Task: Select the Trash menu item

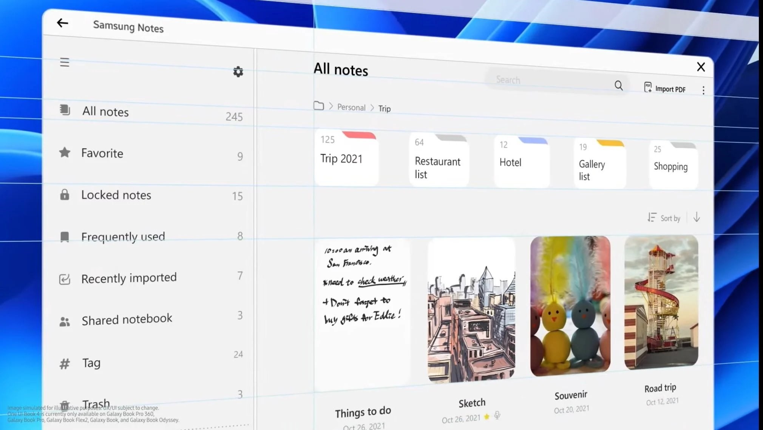Action: pos(96,403)
